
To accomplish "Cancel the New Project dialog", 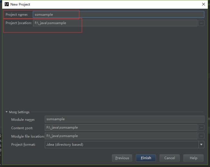I will click(x=170, y=158).
